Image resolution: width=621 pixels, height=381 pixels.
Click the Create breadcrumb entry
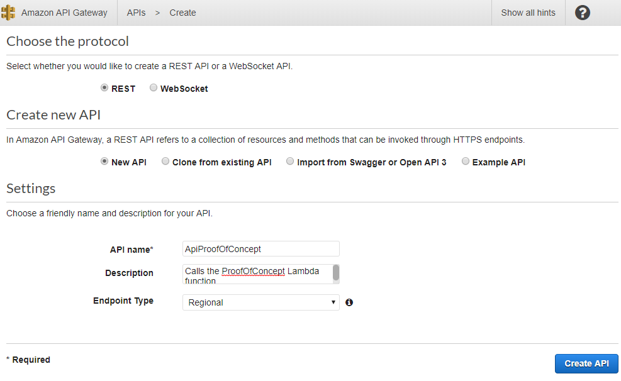click(182, 12)
